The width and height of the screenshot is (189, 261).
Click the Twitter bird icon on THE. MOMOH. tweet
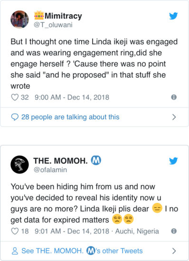pyautogui.click(x=173, y=161)
